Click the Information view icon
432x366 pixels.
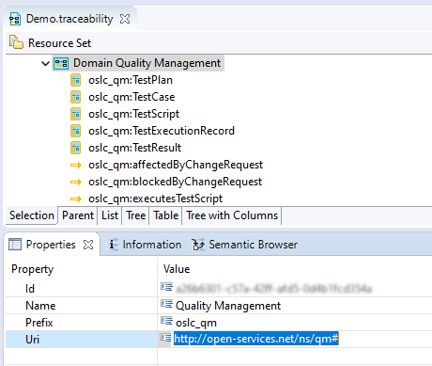pos(113,245)
